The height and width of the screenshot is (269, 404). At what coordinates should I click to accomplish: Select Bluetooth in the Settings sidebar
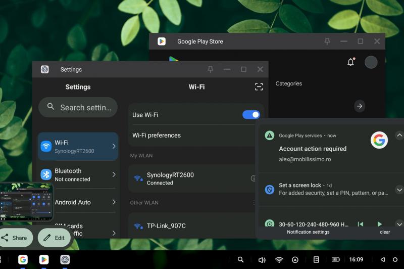(x=78, y=174)
